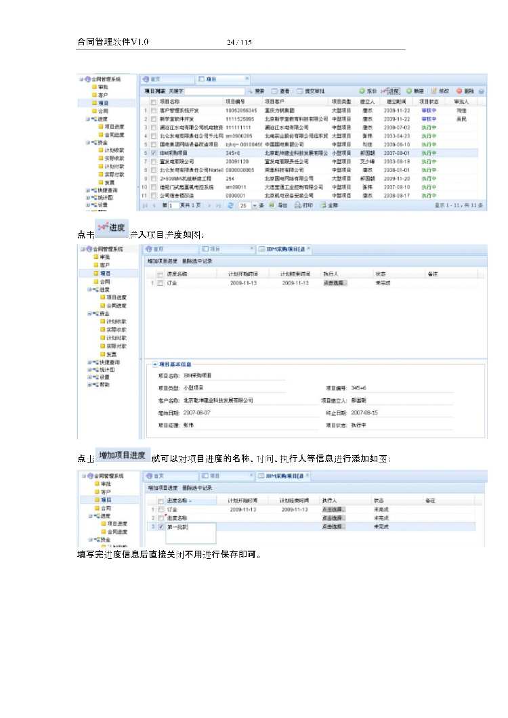Expand 统计图 tree node in top screenshot
508x718 pixels.
click(87, 198)
